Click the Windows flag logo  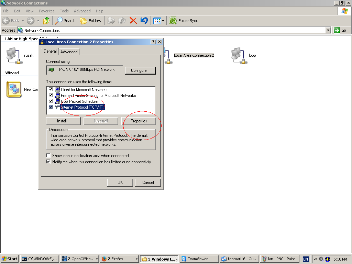pyautogui.click(x=345, y=11)
